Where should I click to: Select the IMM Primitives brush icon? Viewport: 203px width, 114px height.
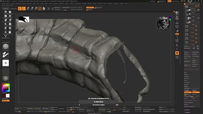[6, 36]
